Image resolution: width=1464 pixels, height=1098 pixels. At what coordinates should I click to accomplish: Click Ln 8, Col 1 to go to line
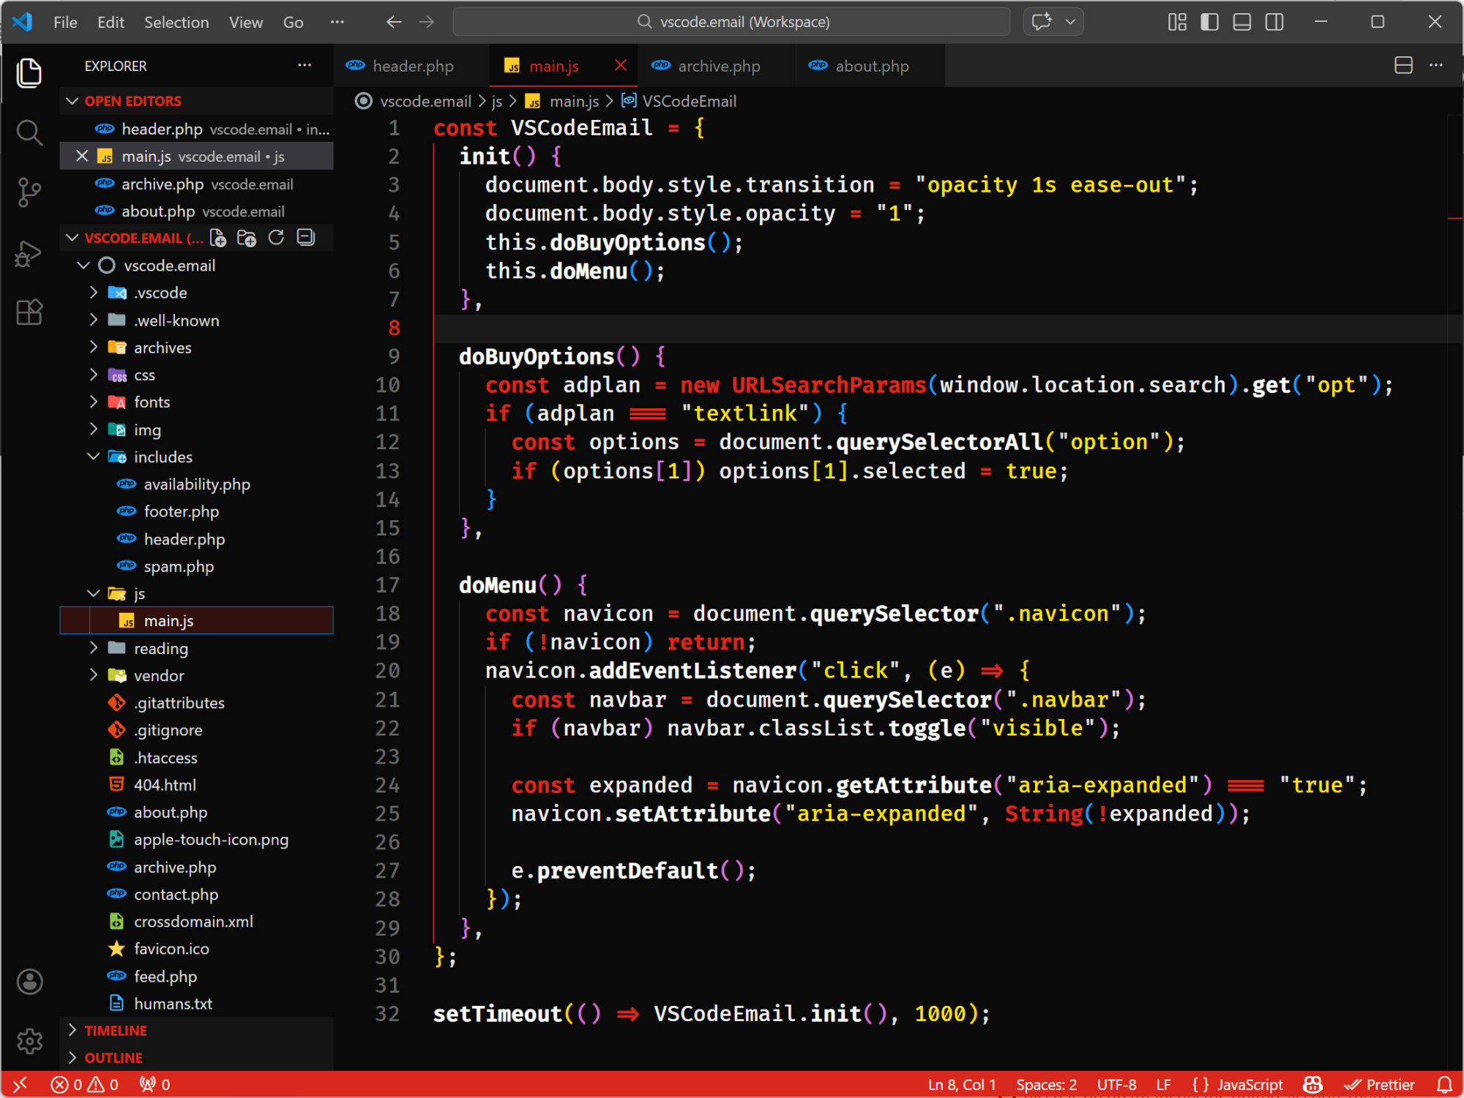[x=960, y=1084]
